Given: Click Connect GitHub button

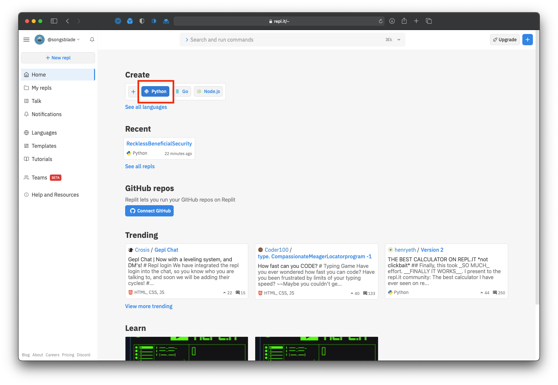Looking at the screenshot, I should [149, 211].
